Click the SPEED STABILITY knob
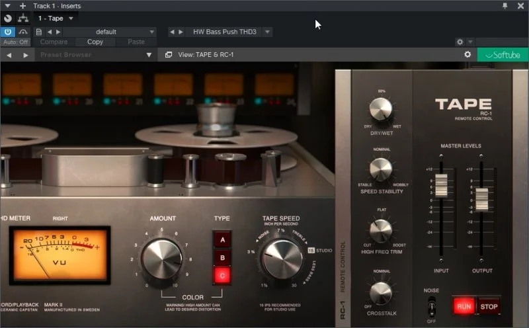Viewport: 529px width, 328px height. click(381, 169)
